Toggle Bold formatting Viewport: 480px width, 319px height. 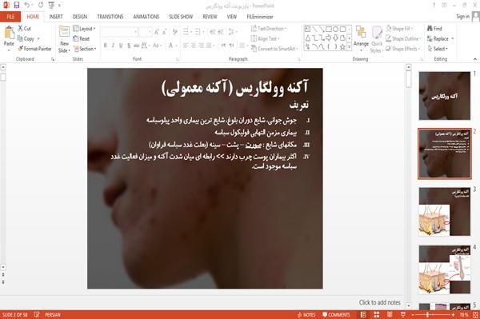tap(106, 46)
